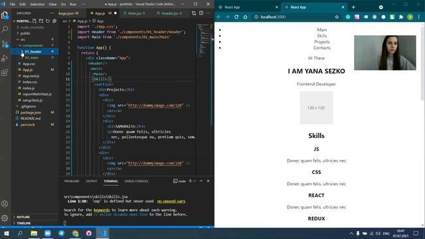This screenshot has height=239, width=425.
Task: Open Explorer views and more actions menu
Action: tap(52, 13)
